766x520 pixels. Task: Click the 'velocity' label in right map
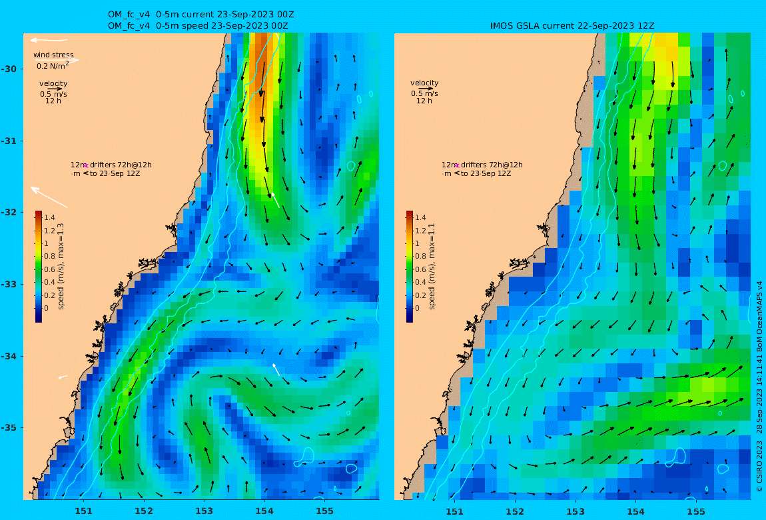click(x=424, y=83)
